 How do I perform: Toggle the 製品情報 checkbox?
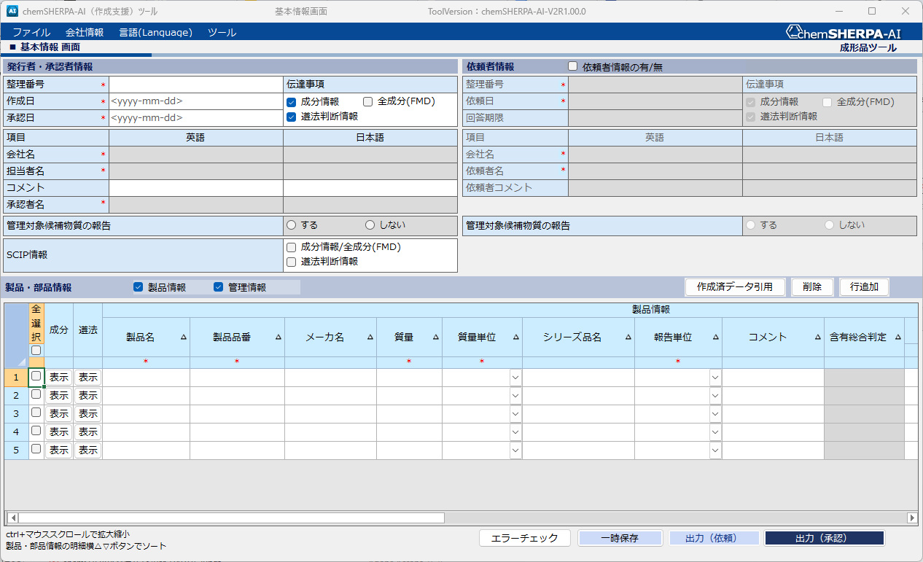[x=139, y=287]
